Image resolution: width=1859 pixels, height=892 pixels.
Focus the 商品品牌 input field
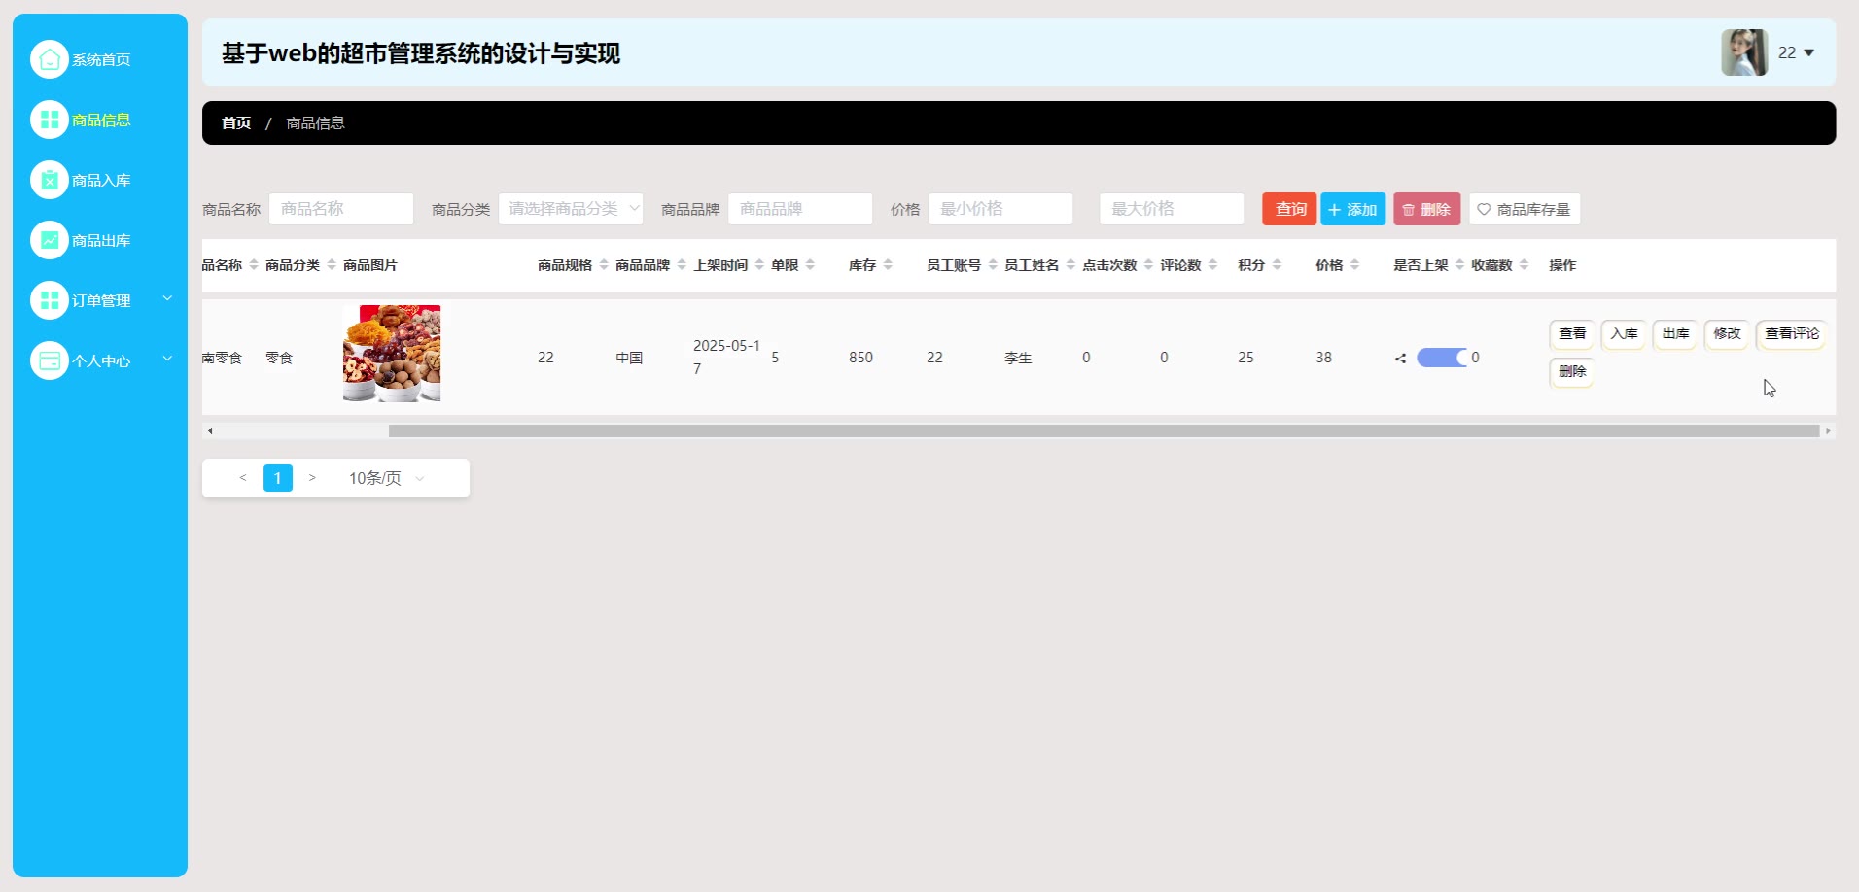coord(800,209)
